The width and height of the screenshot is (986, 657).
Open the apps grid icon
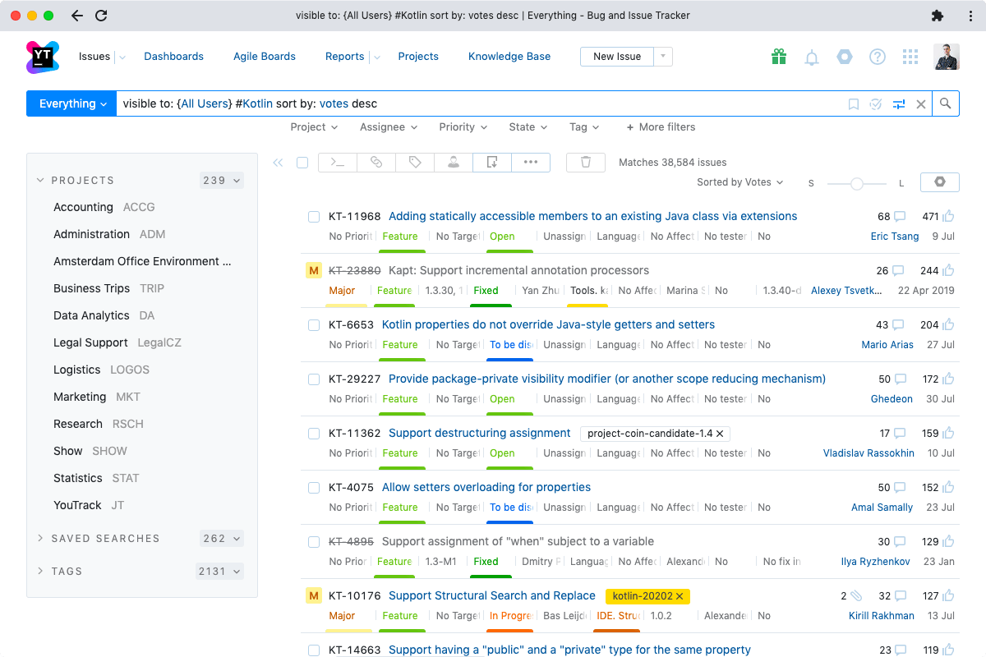[x=910, y=57]
